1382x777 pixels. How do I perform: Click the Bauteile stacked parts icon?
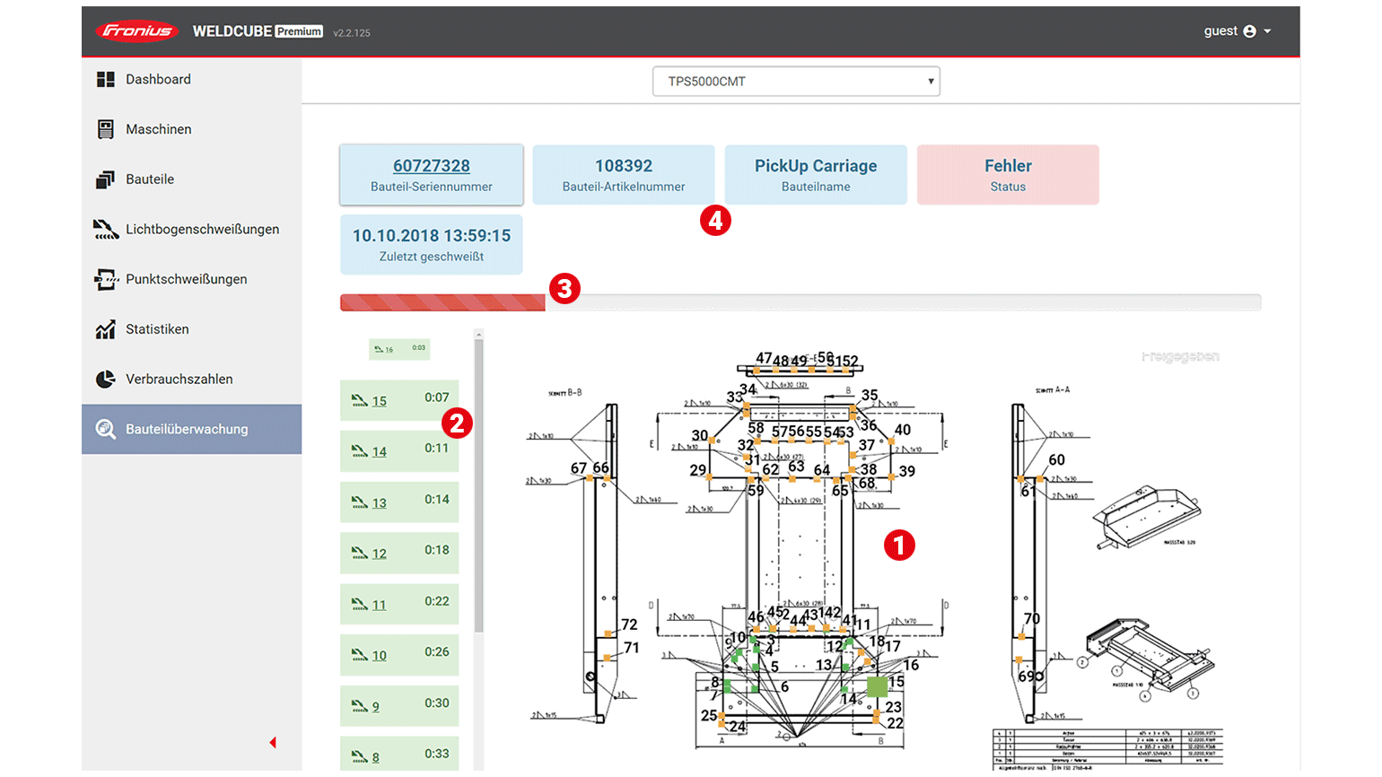(x=105, y=179)
